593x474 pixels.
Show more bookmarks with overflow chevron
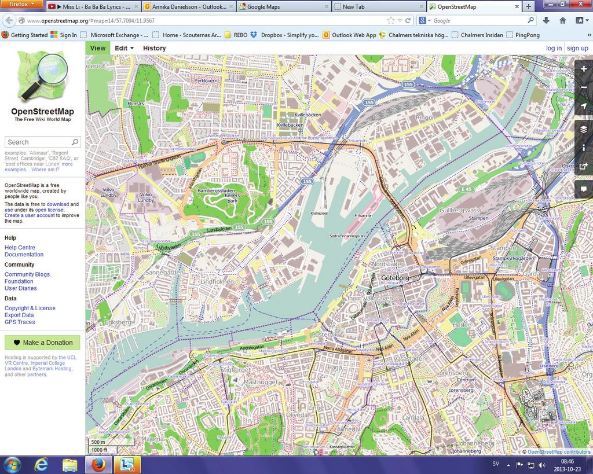(x=589, y=35)
